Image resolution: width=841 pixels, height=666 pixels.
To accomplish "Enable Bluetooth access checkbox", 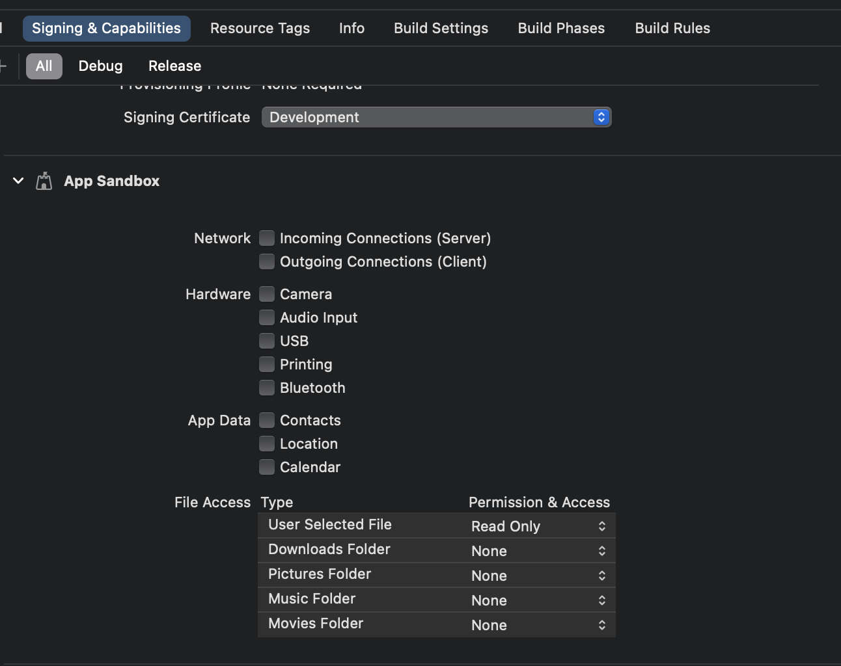I will (x=267, y=388).
